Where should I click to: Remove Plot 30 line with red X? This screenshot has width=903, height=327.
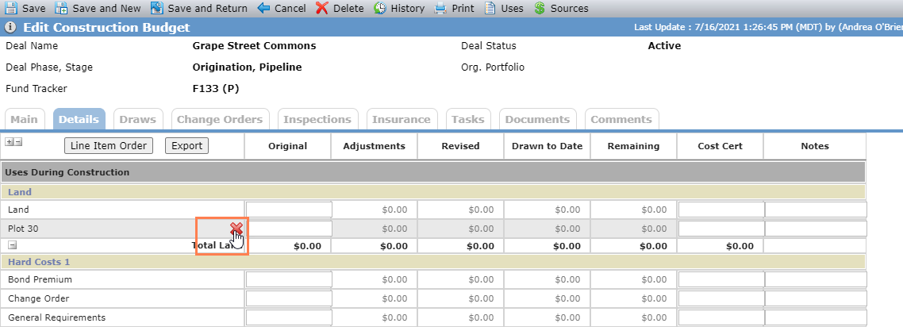tap(236, 229)
